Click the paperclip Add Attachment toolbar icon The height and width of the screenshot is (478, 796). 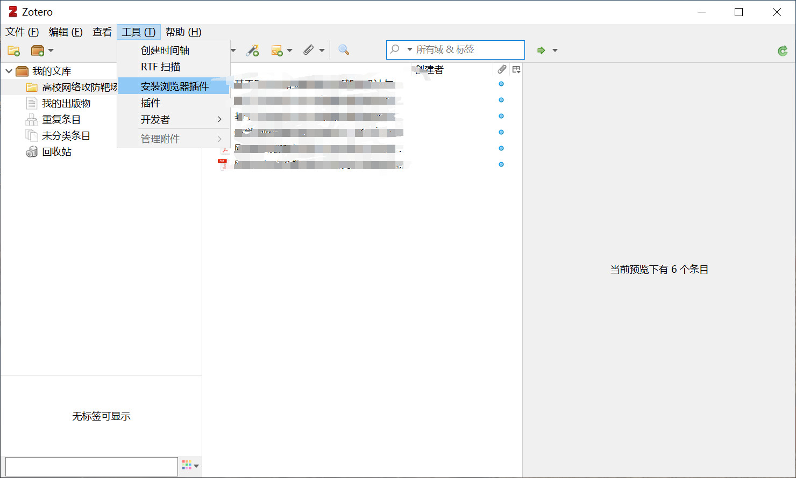pos(308,50)
